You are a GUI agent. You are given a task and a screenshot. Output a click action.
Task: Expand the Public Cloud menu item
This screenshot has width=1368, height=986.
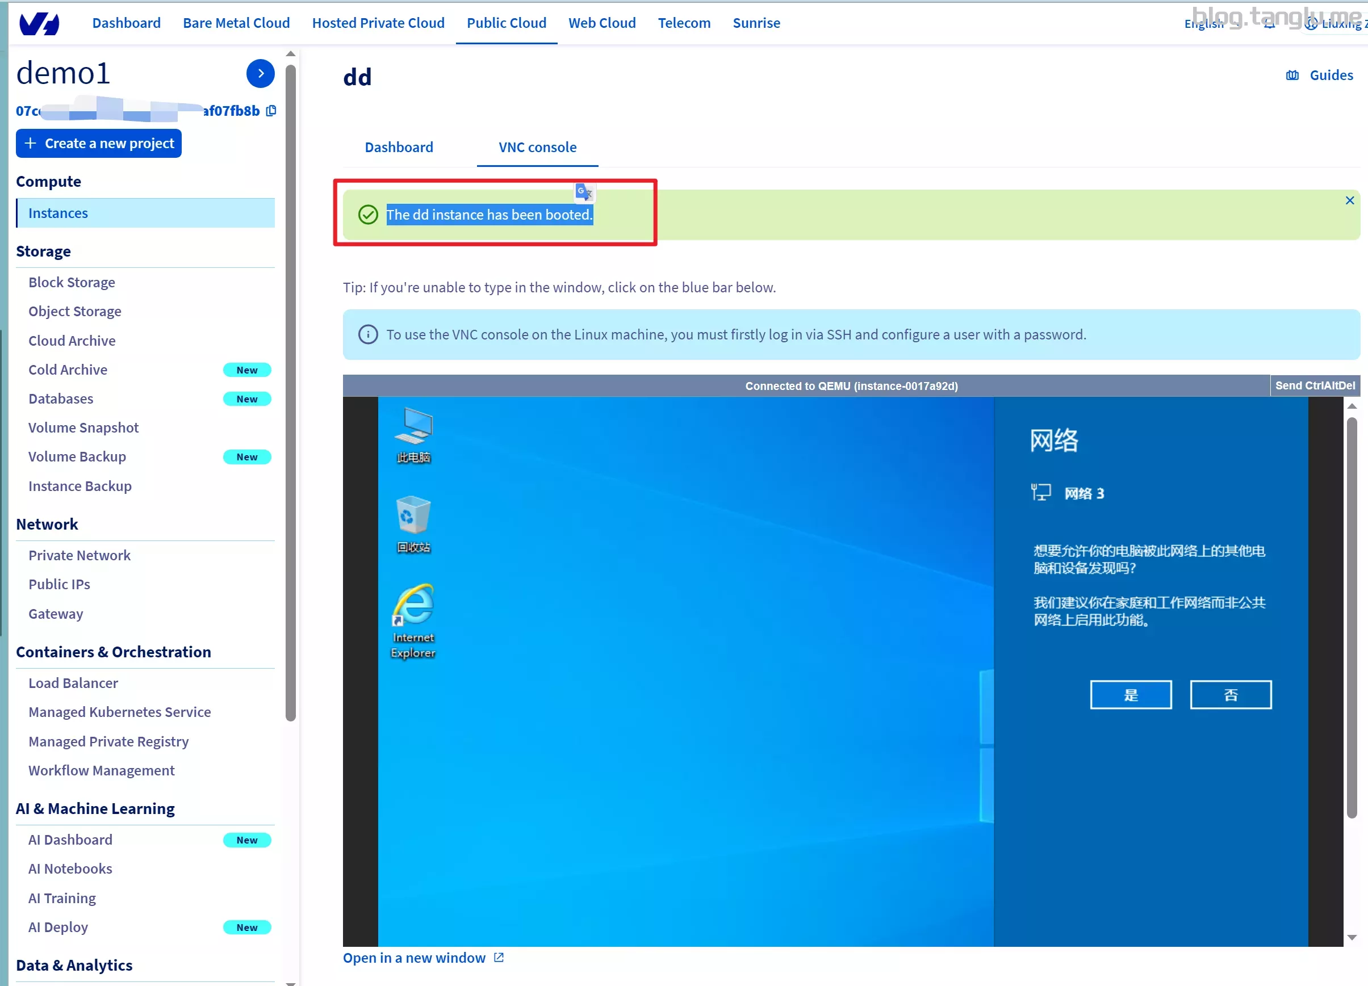coord(505,22)
